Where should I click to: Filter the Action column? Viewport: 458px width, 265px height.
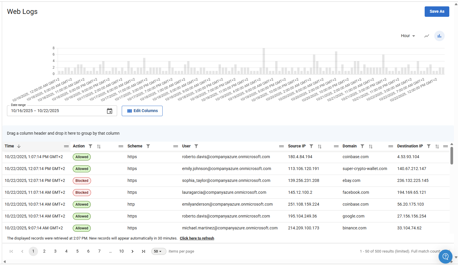[x=90, y=146]
